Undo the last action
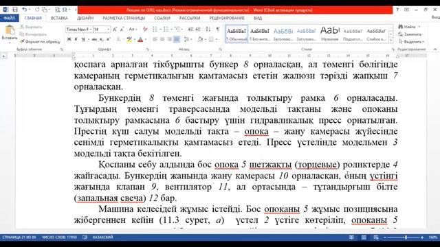Image resolution: width=440 pixels, height=247 pixels. (x=25, y=10)
